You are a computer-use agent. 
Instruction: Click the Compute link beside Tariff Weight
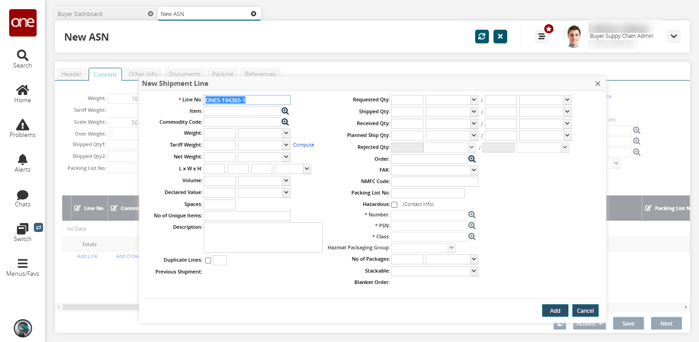[x=303, y=145]
